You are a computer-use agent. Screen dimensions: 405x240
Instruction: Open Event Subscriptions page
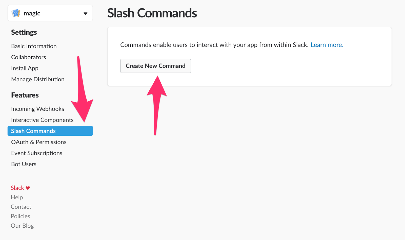[x=36, y=153]
